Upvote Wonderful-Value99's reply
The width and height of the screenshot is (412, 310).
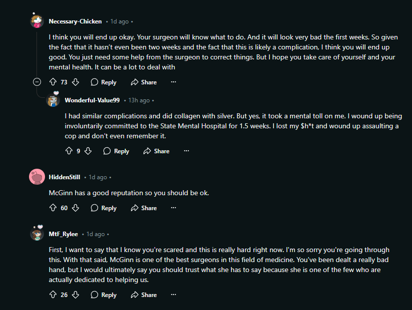(x=69, y=151)
